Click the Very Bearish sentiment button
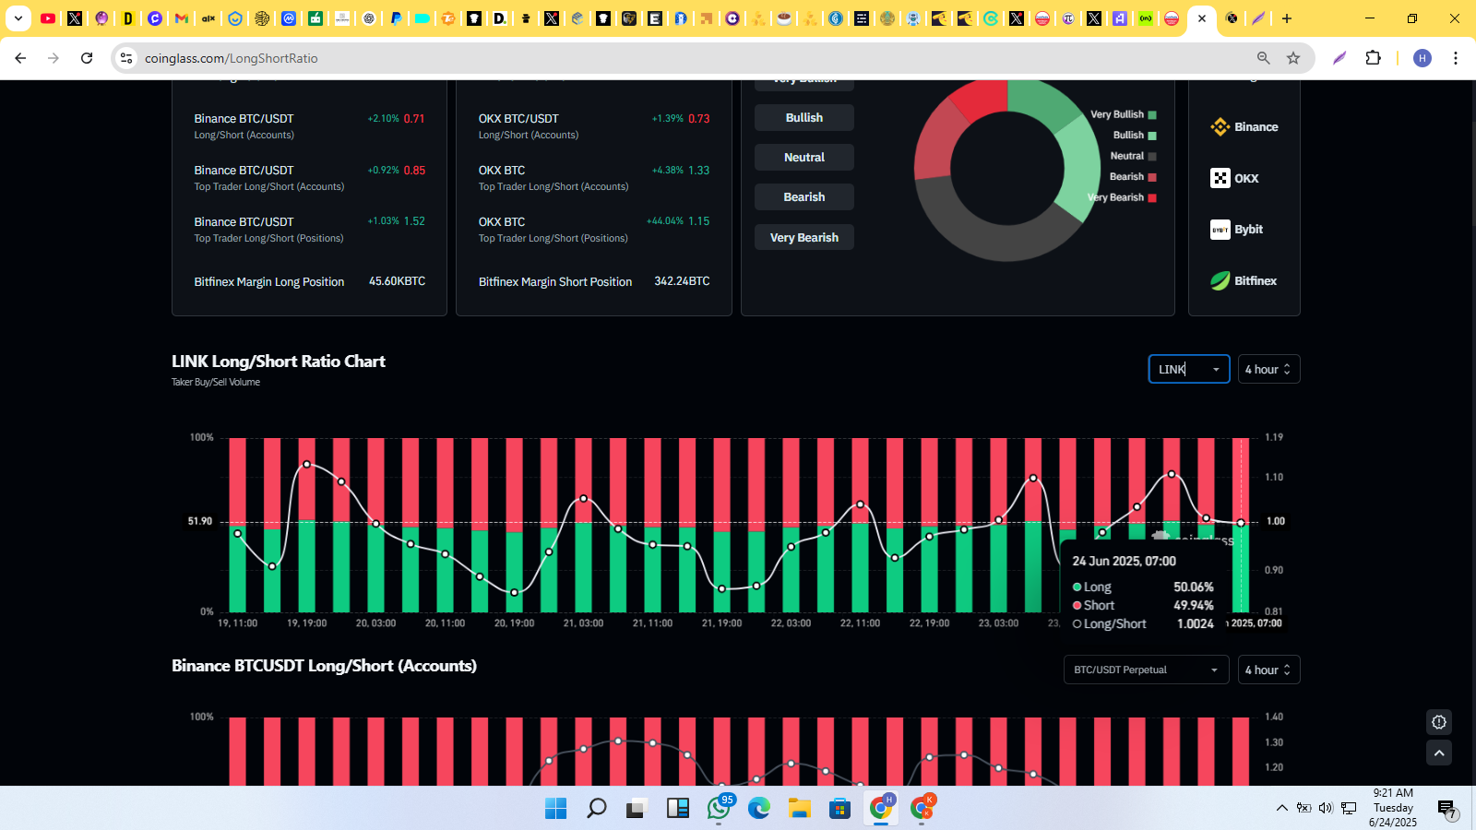 [x=804, y=237]
